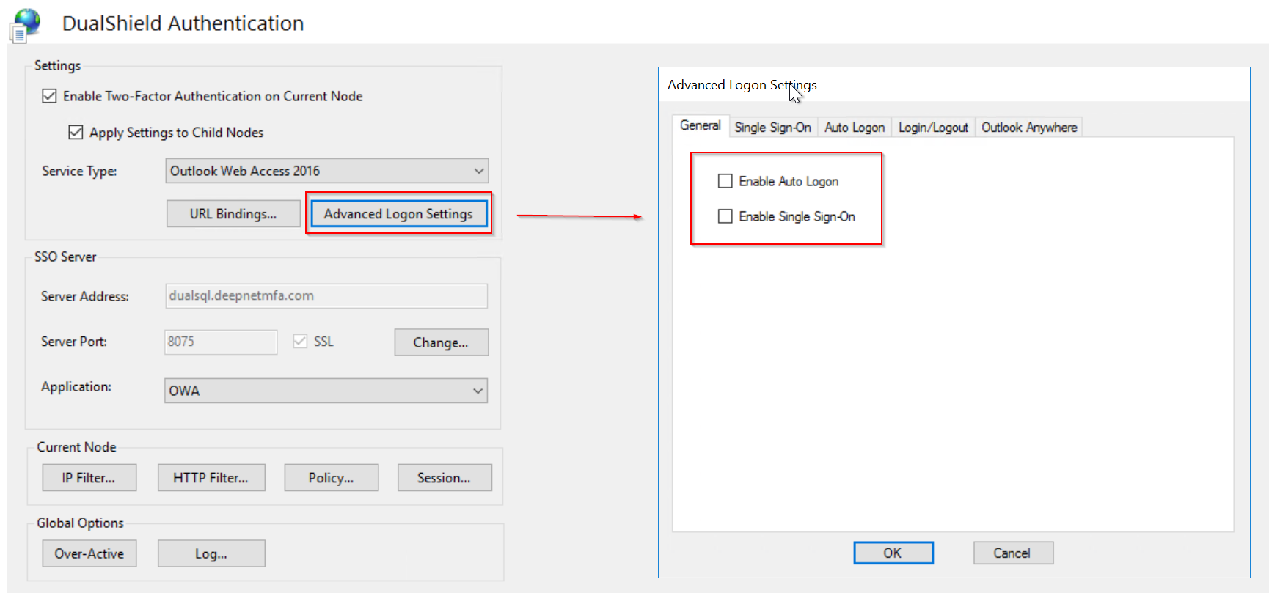Screen dimensions: 1269x593
Task: Click the Session button
Action: [x=444, y=478]
